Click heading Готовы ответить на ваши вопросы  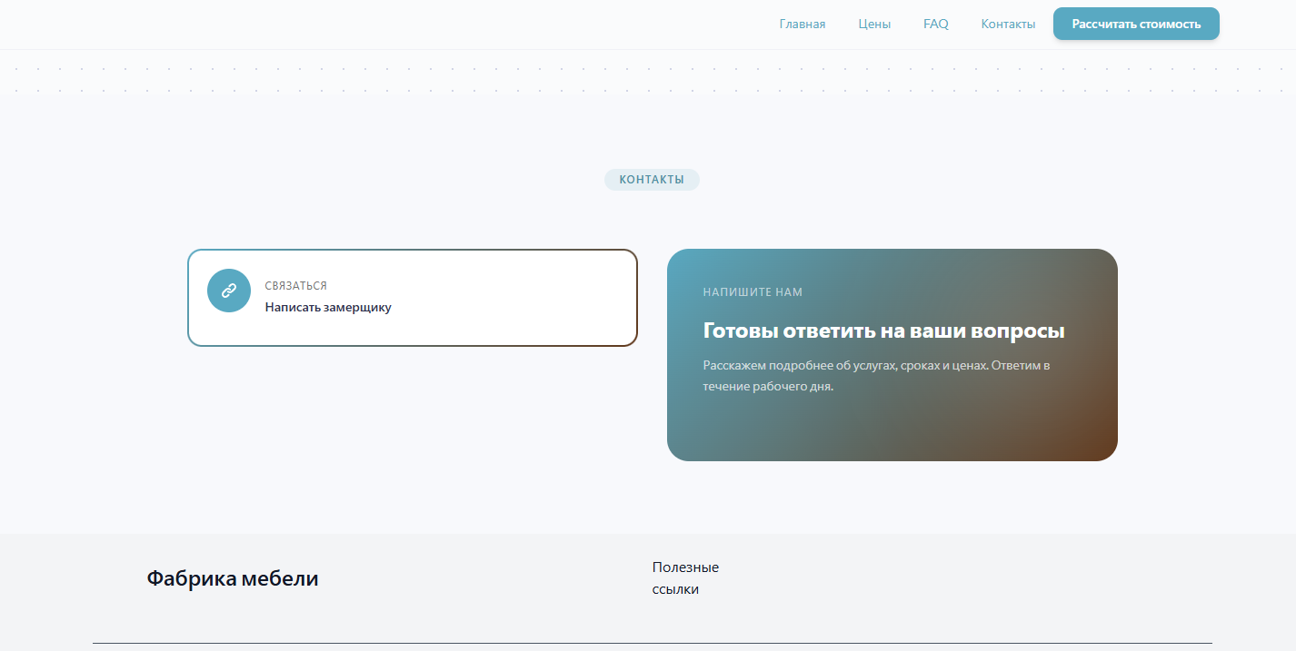click(x=883, y=331)
